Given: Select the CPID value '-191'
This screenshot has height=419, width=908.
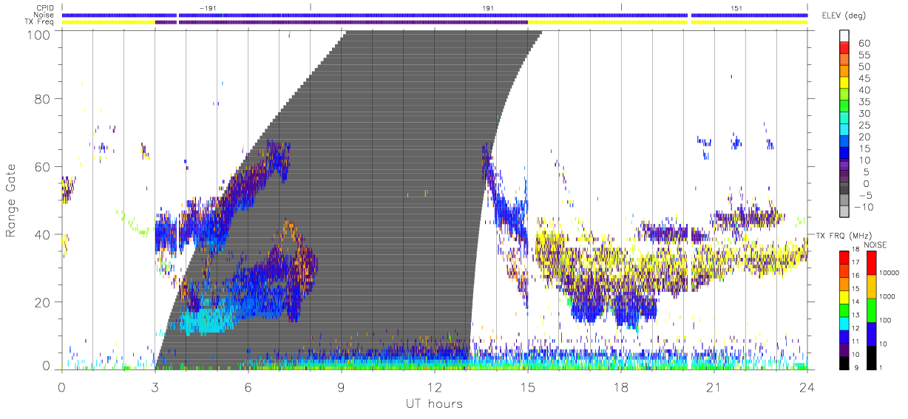Looking at the screenshot, I should click(x=209, y=8).
